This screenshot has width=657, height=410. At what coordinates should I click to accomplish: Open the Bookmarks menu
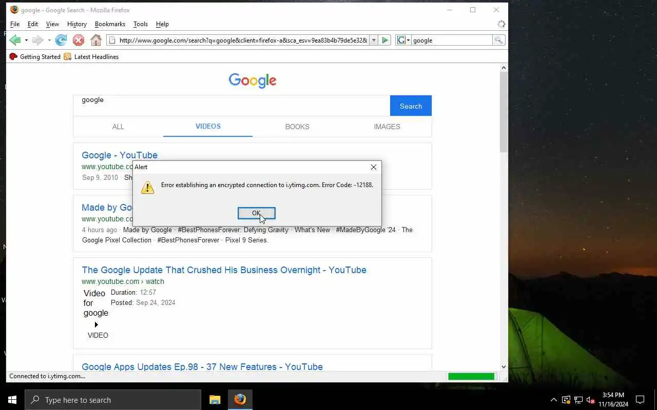pos(110,24)
